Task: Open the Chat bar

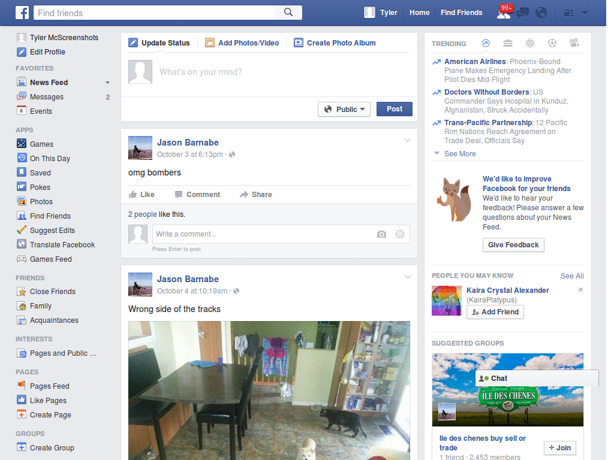Action: 537,379
